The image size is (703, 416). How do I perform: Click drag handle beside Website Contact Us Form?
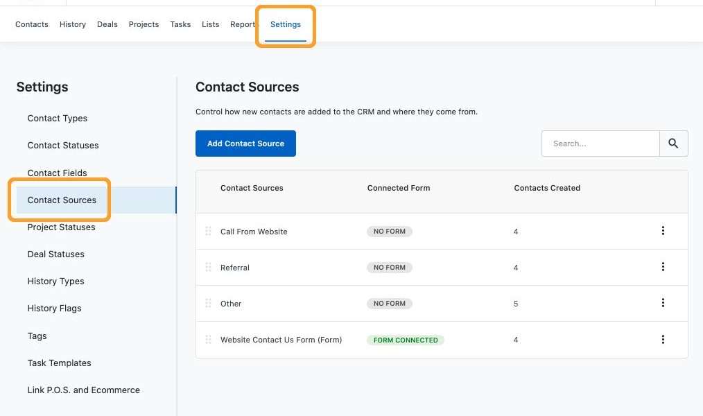(x=208, y=339)
